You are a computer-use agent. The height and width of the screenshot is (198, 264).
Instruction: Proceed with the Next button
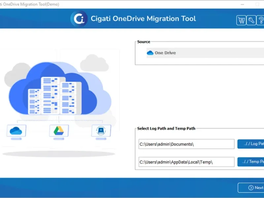(x=251, y=188)
